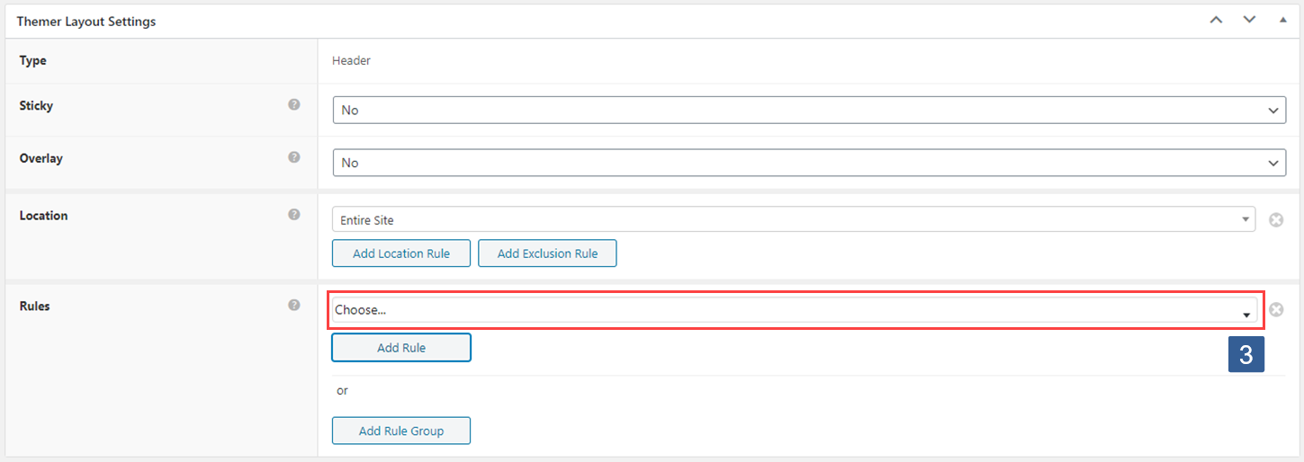Click the Add Rule button

[x=401, y=348]
